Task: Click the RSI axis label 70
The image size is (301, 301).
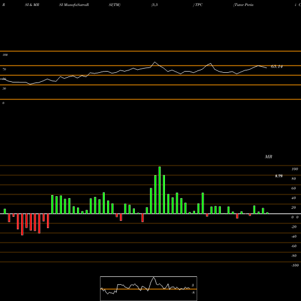Action: 4,69
